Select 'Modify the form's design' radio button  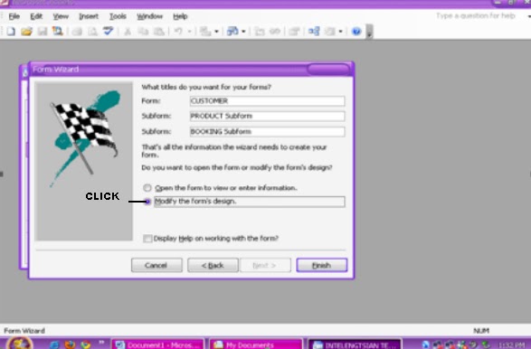(147, 202)
